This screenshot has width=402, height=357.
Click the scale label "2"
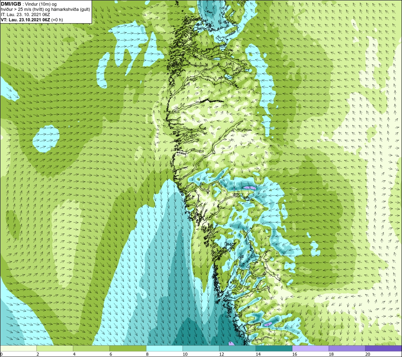pyautogui.click(x=38, y=354)
